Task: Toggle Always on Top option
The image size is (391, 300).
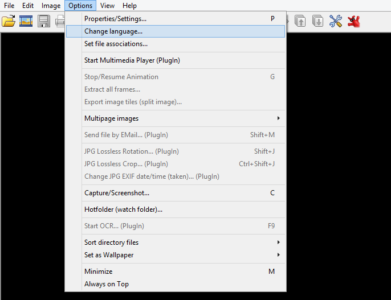Action: tap(107, 284)
